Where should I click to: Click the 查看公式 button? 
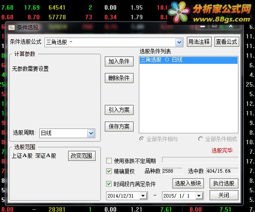point(227,42)
